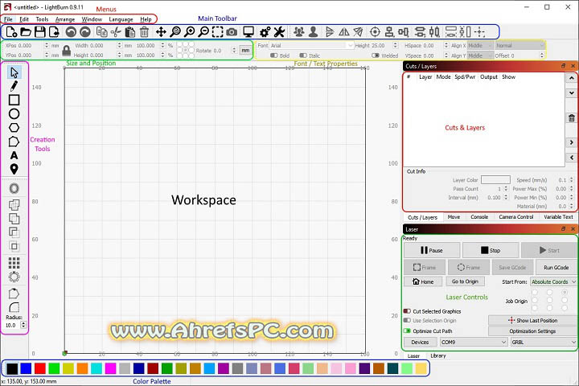The width and height of the screenshot is (579, 386).
Task: Toggle the mm units button
Action: coord(245,50)
